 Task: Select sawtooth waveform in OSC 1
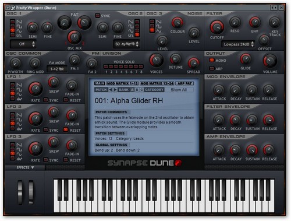13,21
